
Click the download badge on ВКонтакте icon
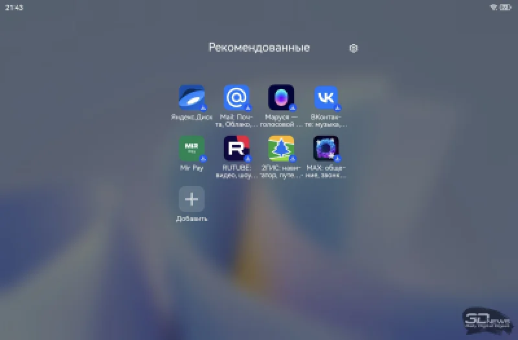point(338,108)
